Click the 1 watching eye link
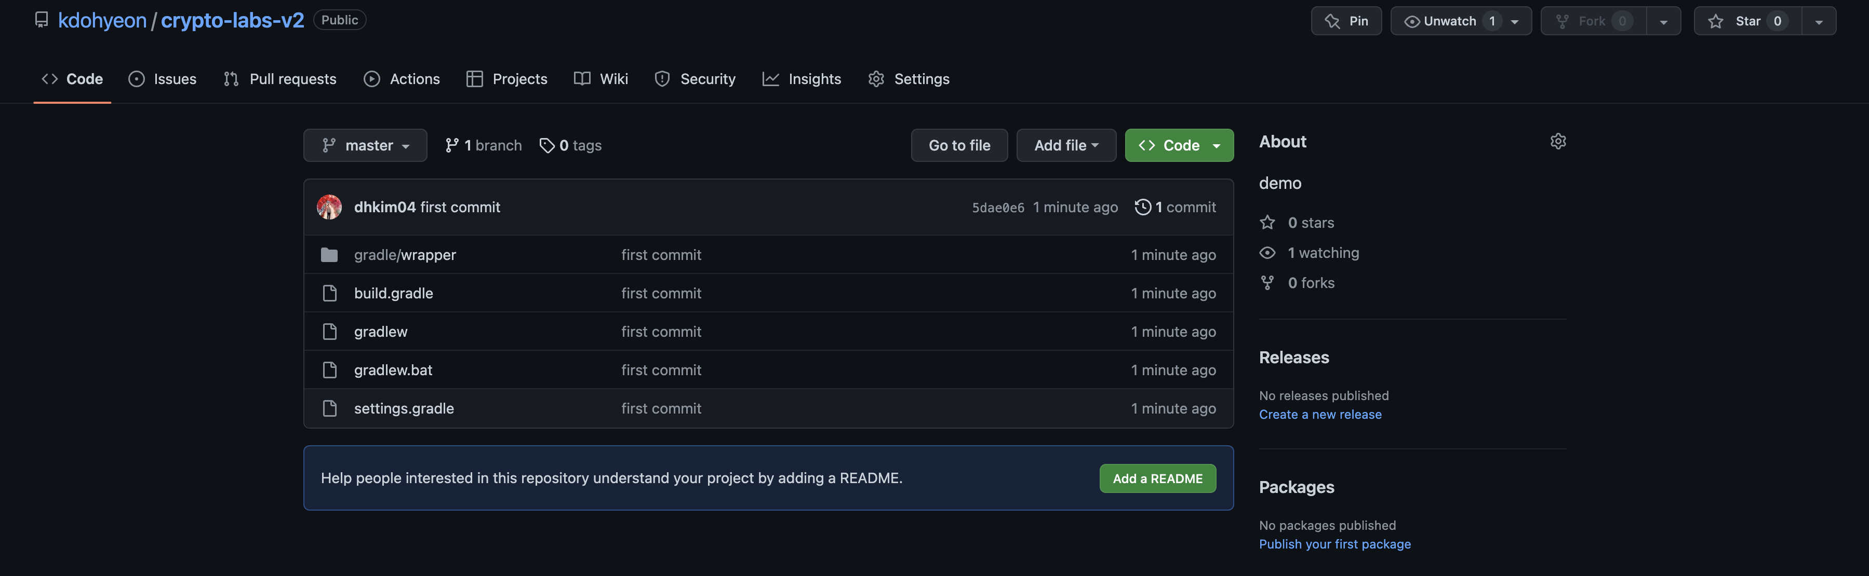 (x=1267, y=253)
